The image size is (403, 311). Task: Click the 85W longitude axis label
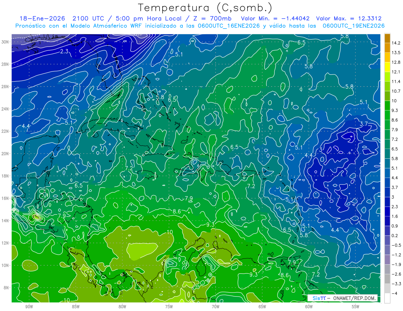[76, 307]
